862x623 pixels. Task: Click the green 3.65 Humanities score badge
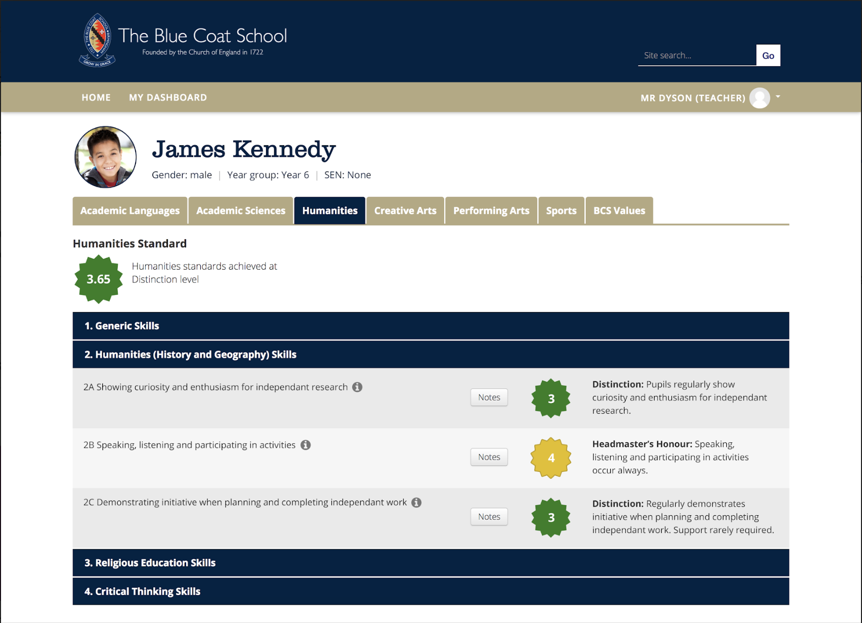[98, 279]
